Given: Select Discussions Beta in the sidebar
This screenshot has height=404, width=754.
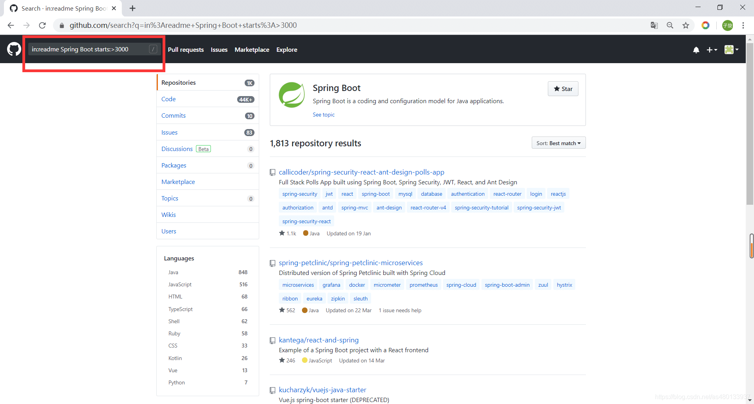Looking at the screenshot, I should point(208,149).
